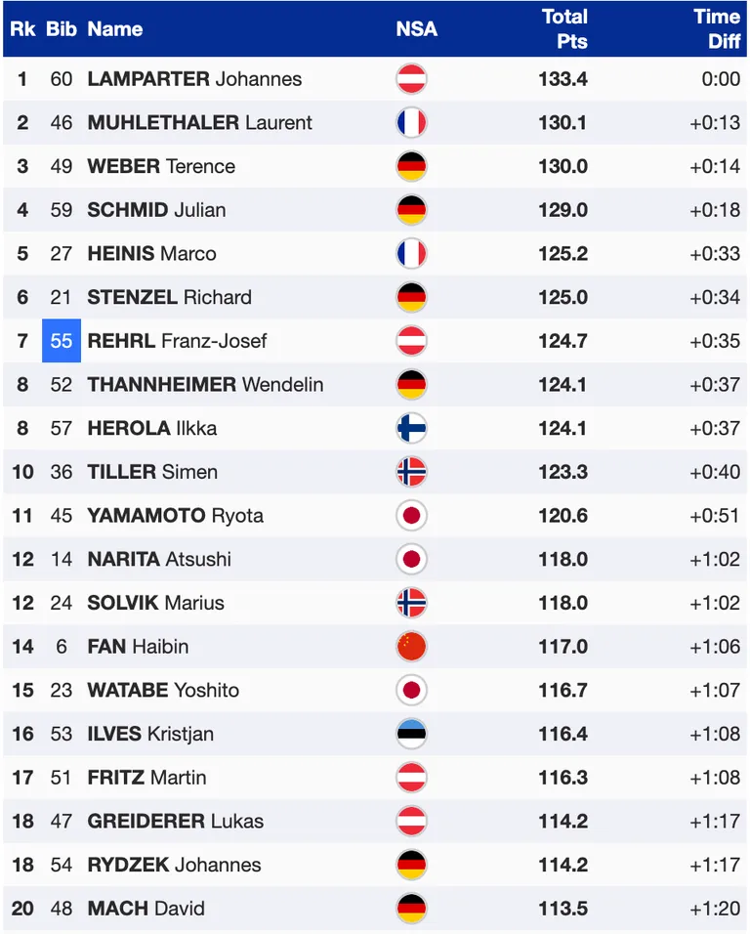Click MACH David's 113.5 points value
This screenshot has width=750, height=934.
point(563,909)
